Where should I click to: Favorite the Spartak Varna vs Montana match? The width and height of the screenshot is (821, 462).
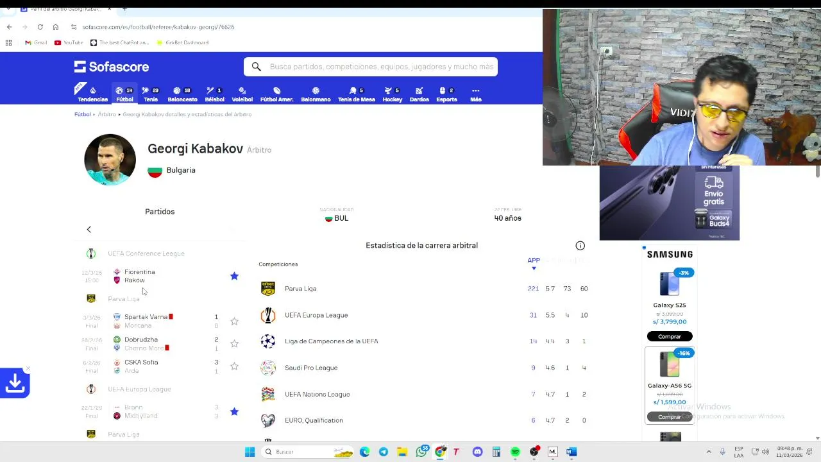point(234,321)
